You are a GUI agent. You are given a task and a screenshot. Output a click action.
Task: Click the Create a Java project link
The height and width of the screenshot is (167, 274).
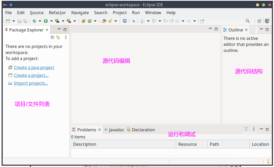34,67
